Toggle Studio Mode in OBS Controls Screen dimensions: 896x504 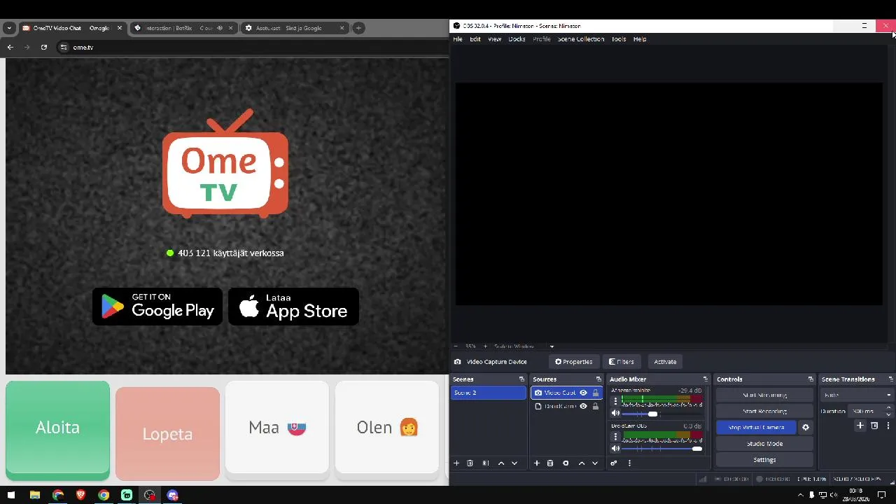point(764,444)
